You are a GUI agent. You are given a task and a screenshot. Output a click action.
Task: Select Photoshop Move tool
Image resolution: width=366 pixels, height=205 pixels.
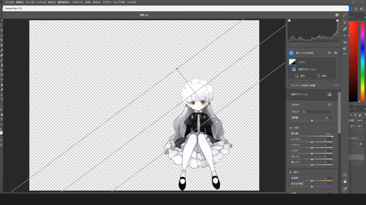[2, 20]
